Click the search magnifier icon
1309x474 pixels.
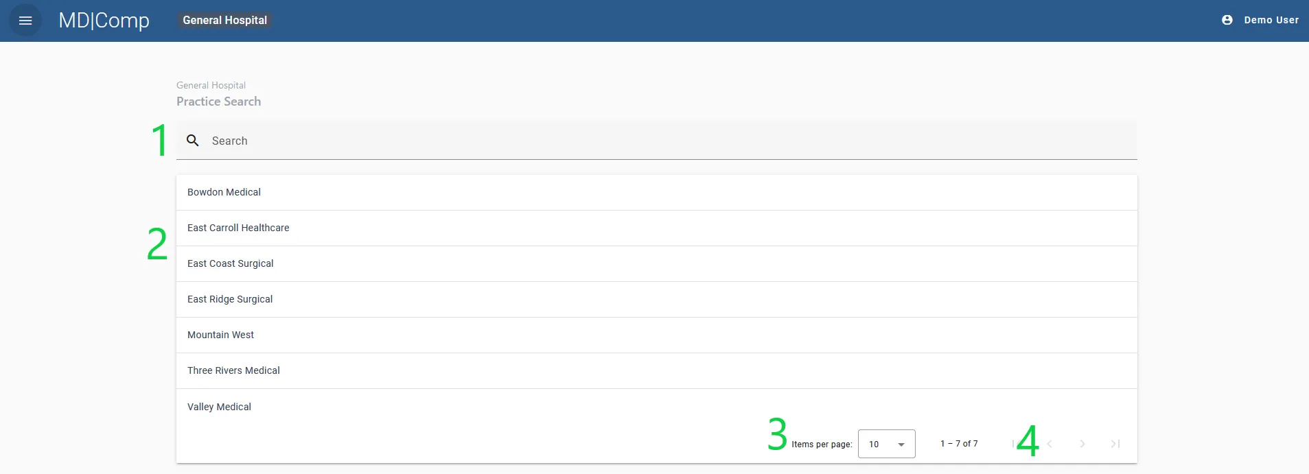point(192,140)
